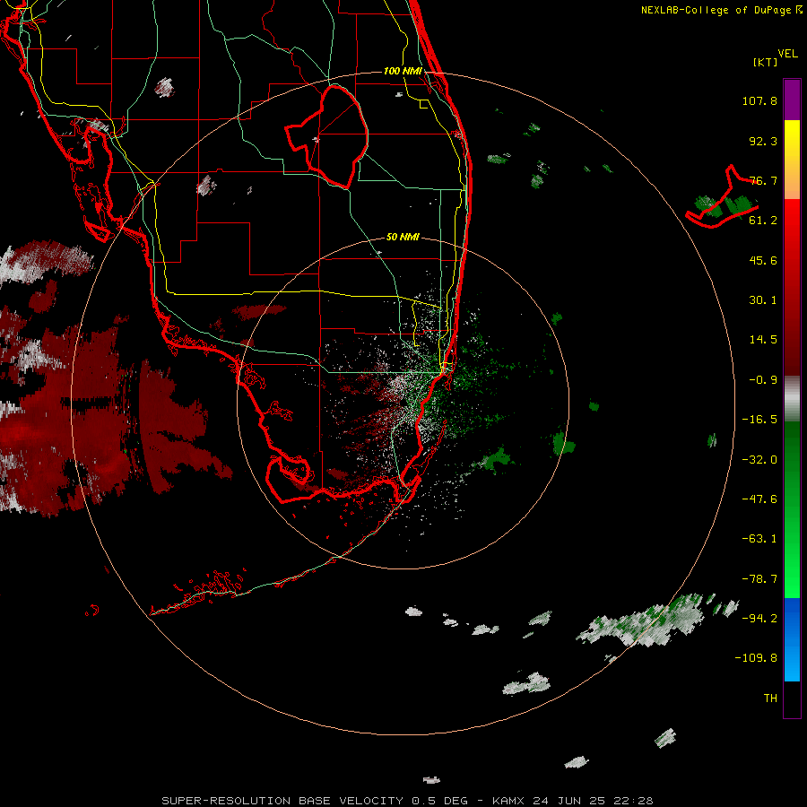Image resolution: width=807 pixels, height=807 pixels.
Task: Select the 107.8 scale value
Action: pos(759,100)
